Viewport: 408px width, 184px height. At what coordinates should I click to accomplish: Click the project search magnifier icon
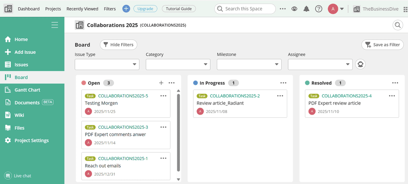tap(398, 25)
